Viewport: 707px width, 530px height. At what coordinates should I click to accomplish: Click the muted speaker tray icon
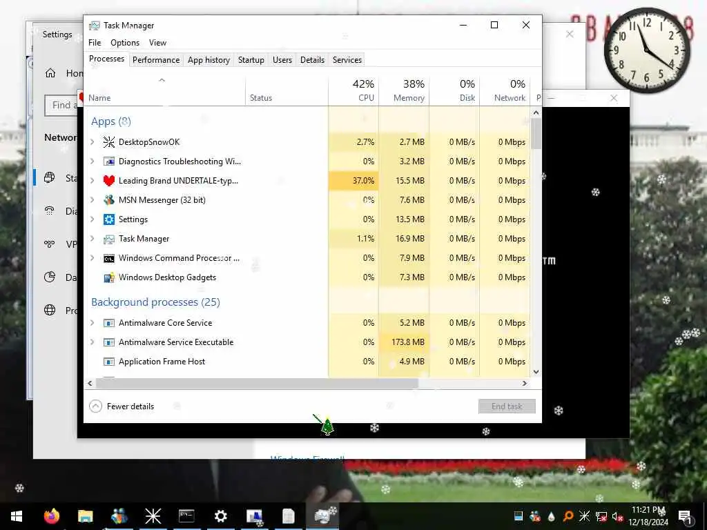[x=617, y=516]
